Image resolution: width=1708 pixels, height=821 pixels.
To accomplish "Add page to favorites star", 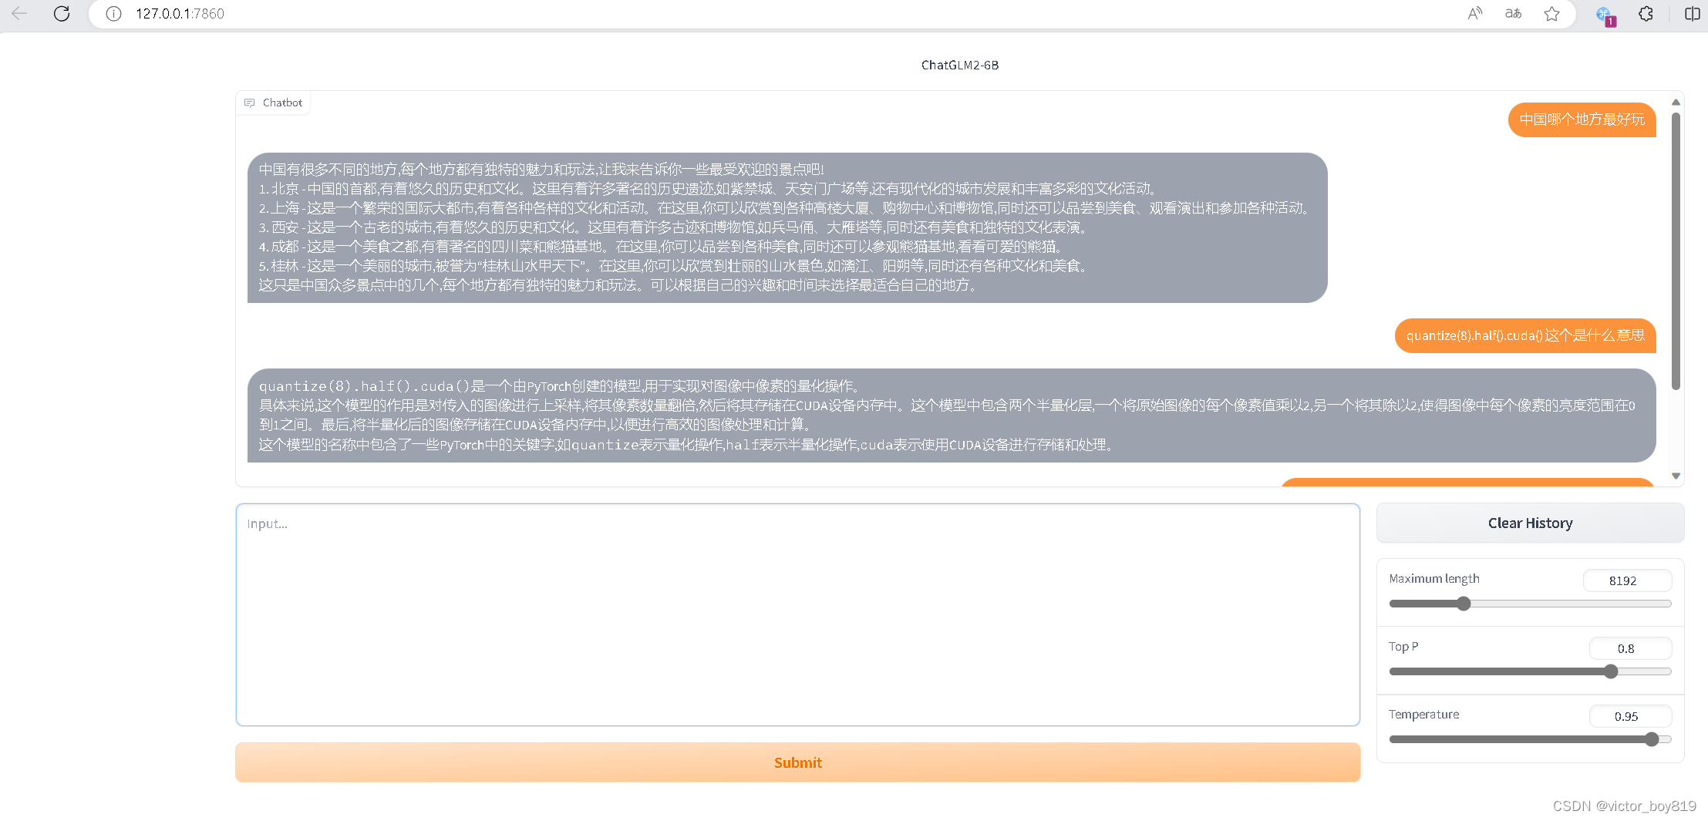I will 1551,13.
